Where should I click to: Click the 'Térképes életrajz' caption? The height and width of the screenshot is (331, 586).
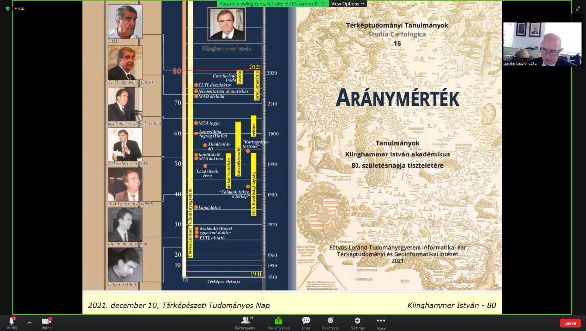224,282
